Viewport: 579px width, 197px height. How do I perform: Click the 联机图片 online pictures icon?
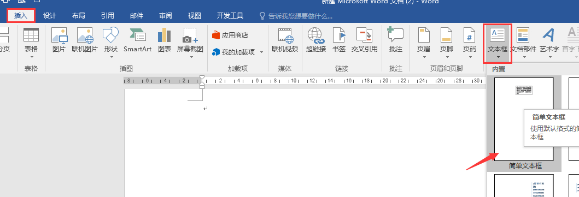(85, 40)
